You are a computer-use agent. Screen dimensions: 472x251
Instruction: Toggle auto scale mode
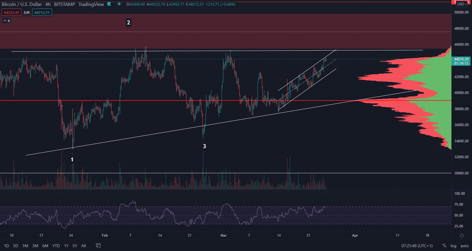tap(464, 246)
